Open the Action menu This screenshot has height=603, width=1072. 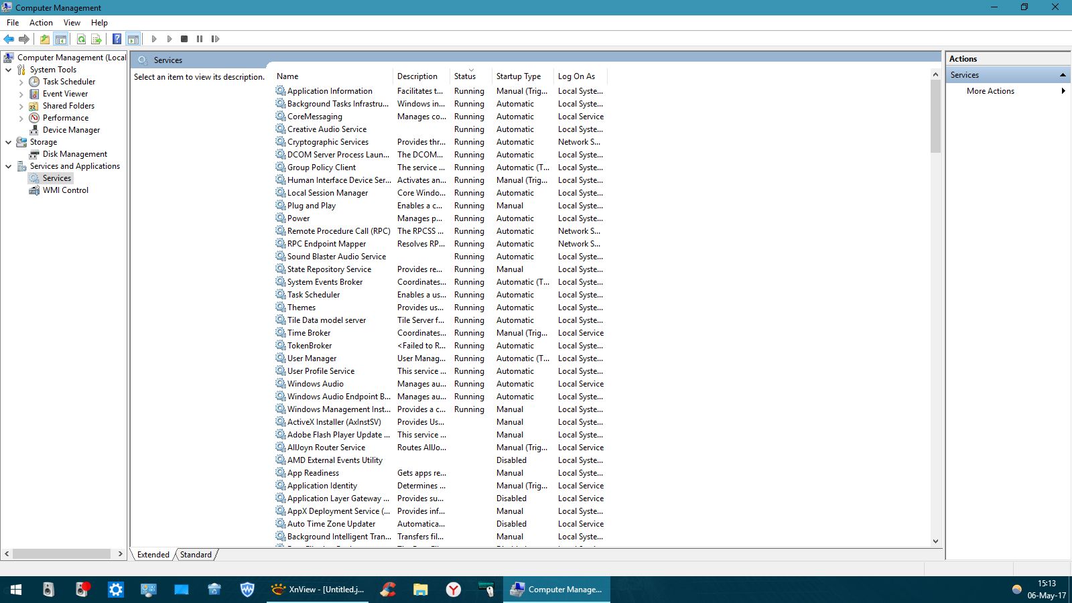coord(41,22)
